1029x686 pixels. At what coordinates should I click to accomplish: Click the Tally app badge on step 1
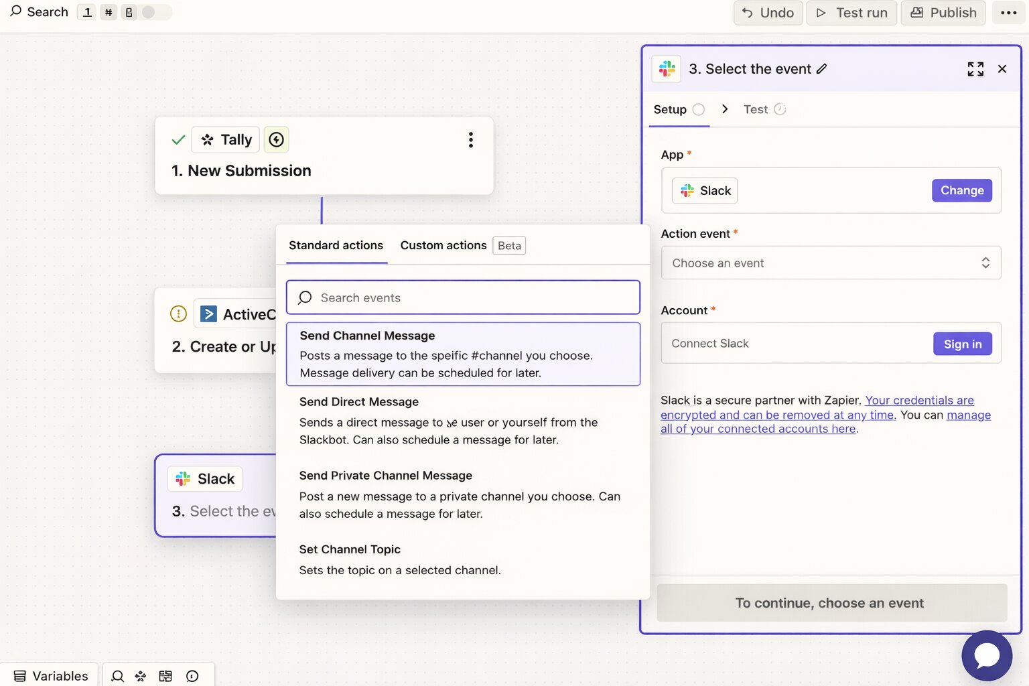click(x=226, y=139)
